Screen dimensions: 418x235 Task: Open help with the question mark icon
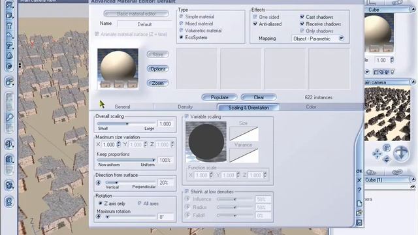(x=359, y=190)
